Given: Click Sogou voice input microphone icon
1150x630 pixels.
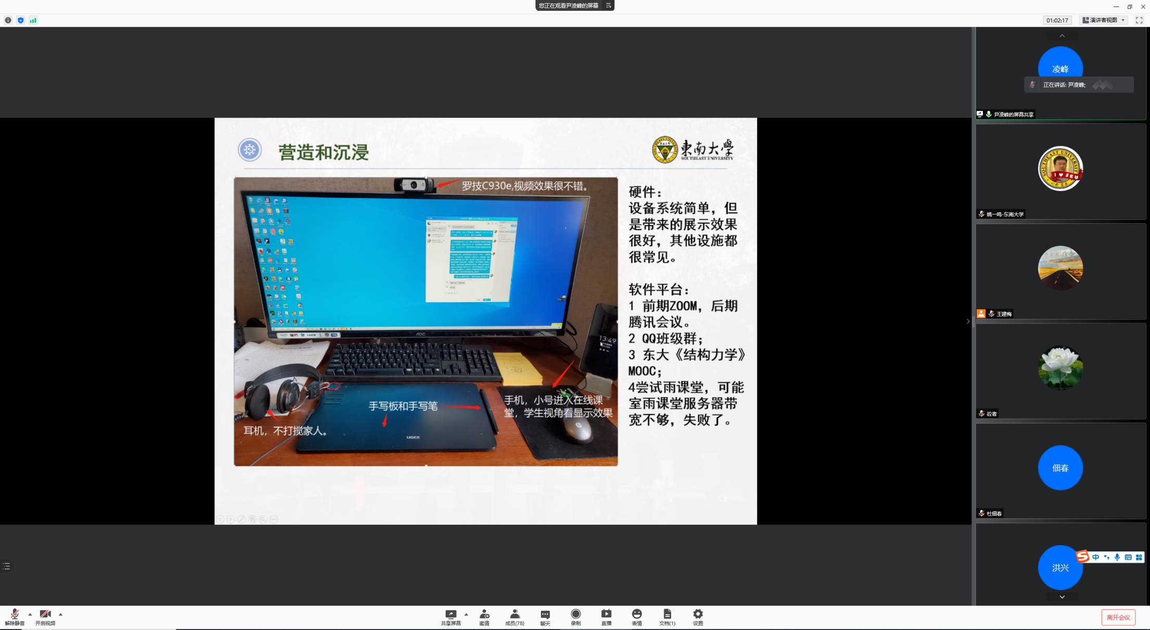Looking at the screenshot, I should tap(1117, 557).
